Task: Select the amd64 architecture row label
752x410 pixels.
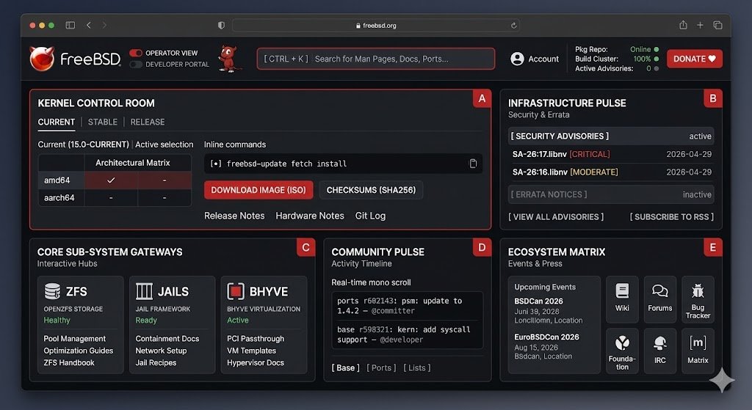Action: [x=57, y=180]
